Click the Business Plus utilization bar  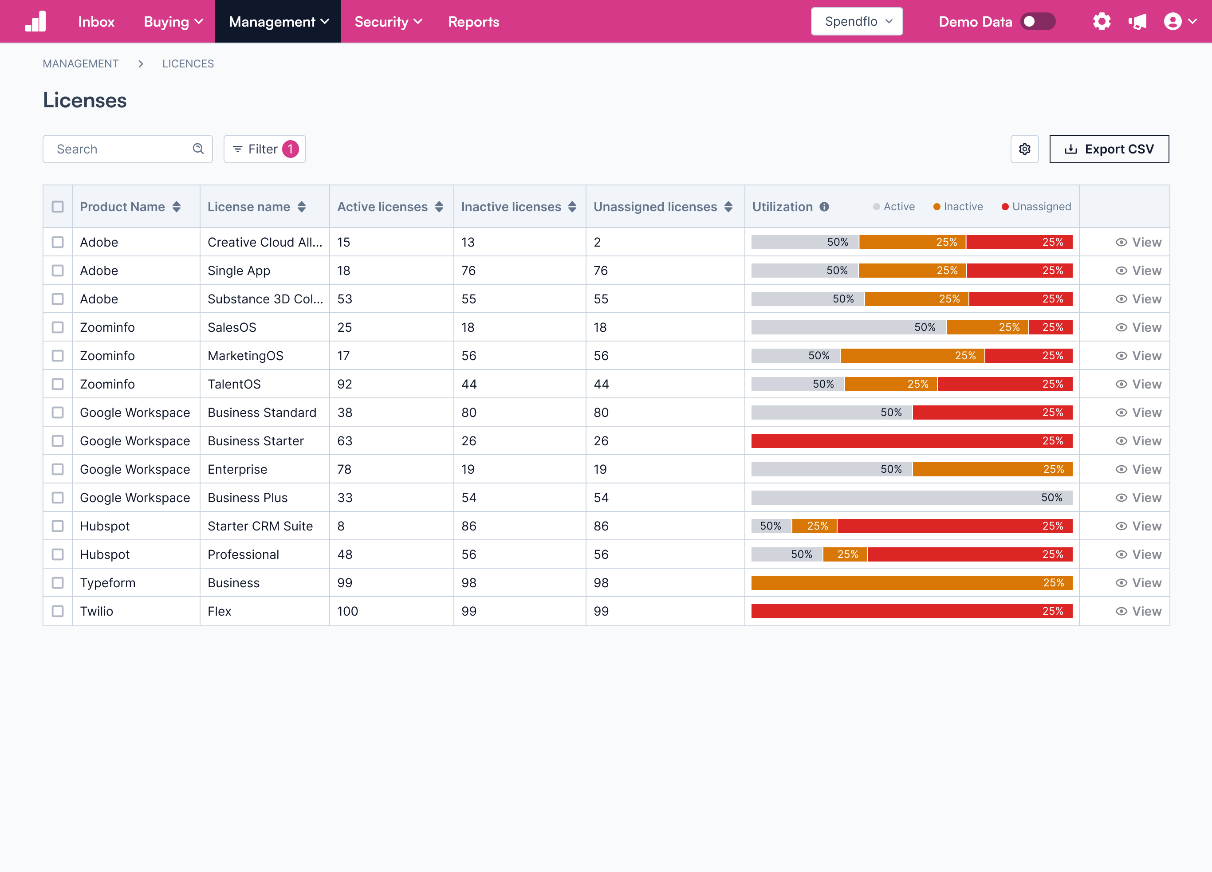(x=912, y=498)
